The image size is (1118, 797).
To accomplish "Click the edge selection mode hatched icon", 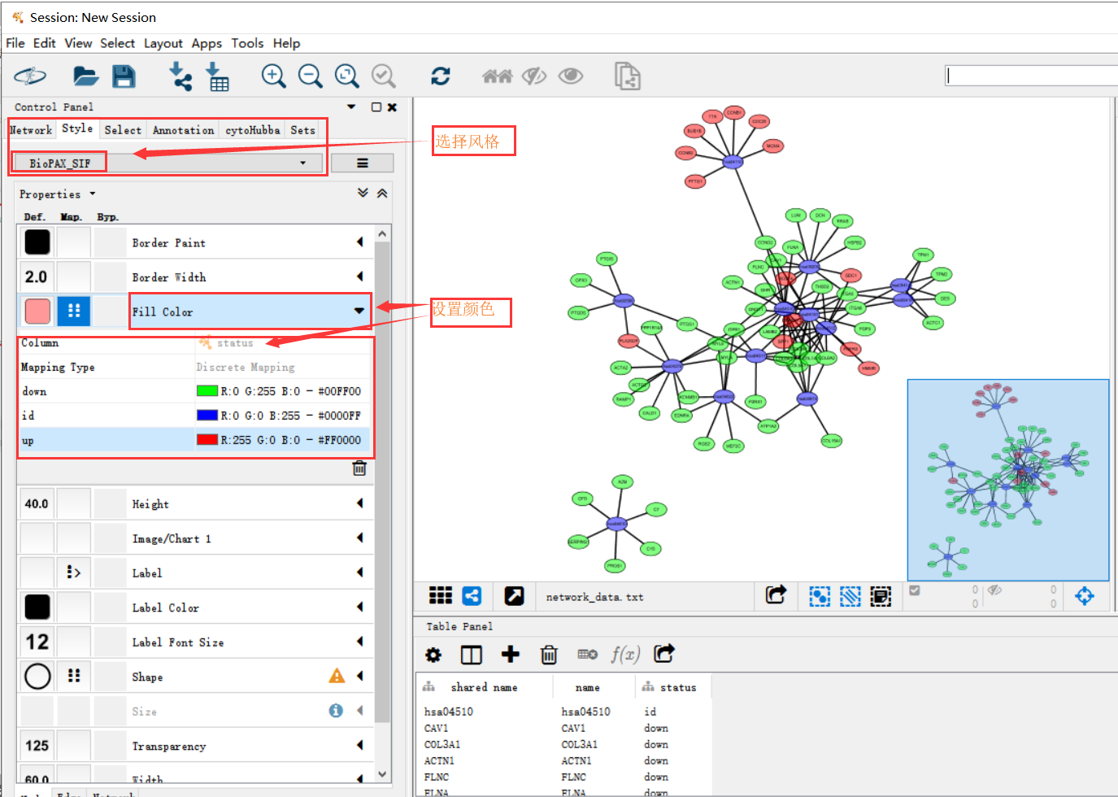I will click(850, 596).
